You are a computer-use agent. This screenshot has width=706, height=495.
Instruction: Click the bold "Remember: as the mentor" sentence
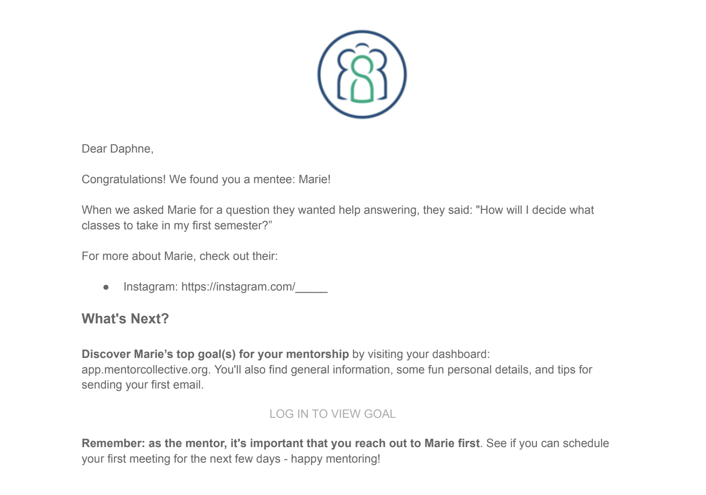tap(280, 443)
